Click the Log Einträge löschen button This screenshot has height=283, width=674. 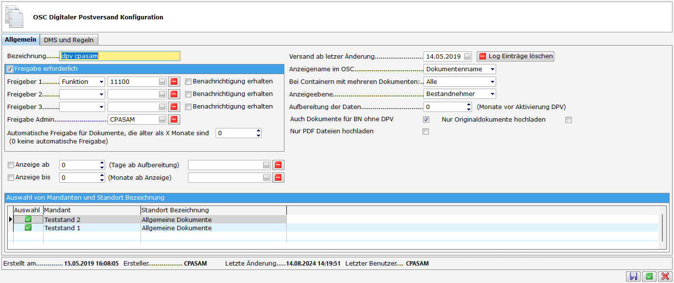[x=515, y=56]
